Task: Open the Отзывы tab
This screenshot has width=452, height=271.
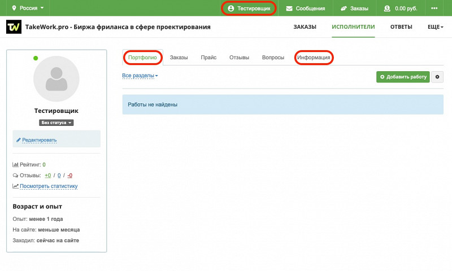Action: [239, 58]
